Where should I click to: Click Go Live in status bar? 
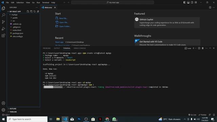192,115
